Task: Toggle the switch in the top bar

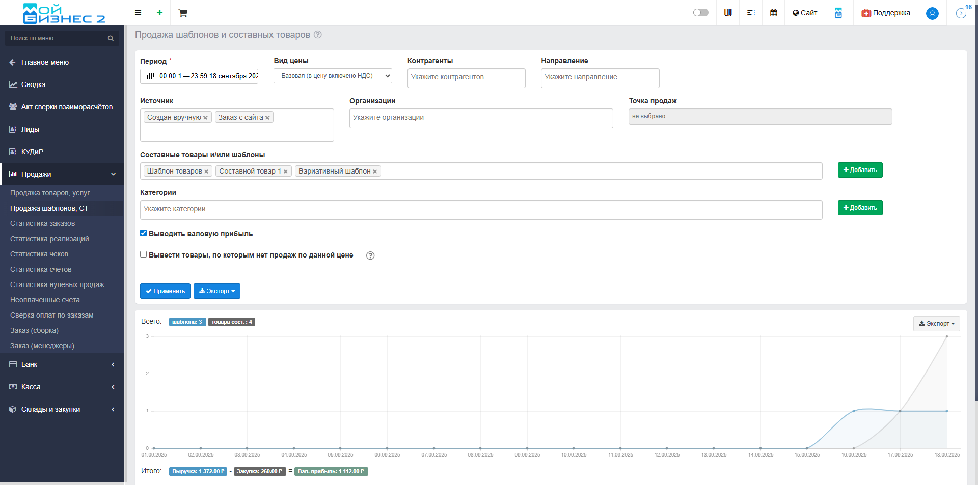Action: pos(700,13)
